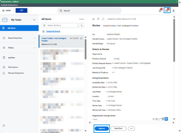181x133 pixels.
Task: Click the review pane scroll left arrow
Action: [90, 122]
